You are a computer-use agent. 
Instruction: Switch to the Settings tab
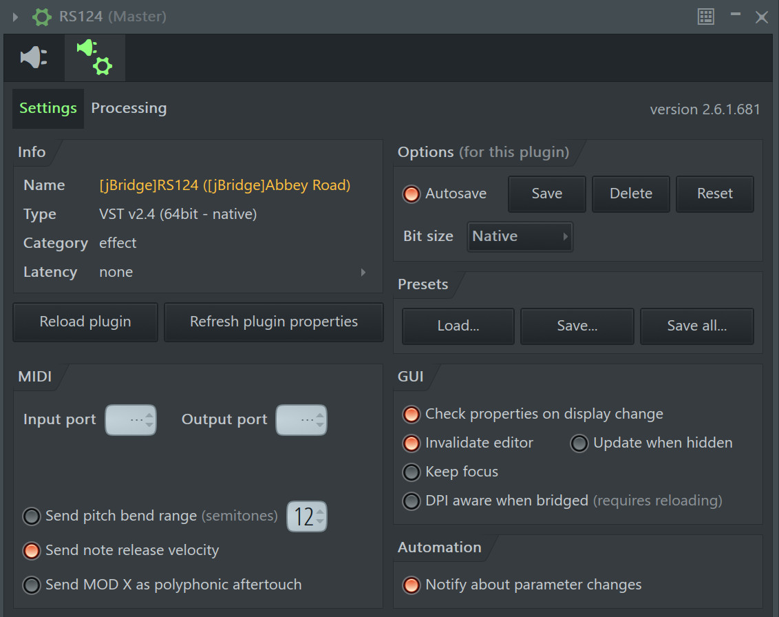(48, 108)
